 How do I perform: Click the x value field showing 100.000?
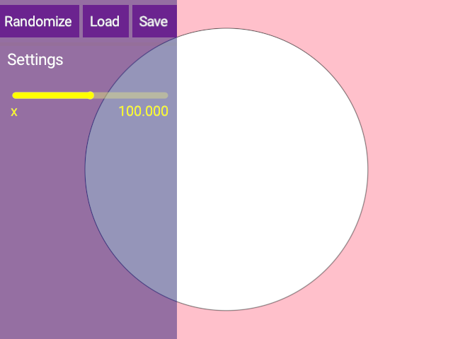(x=144, y=112)
